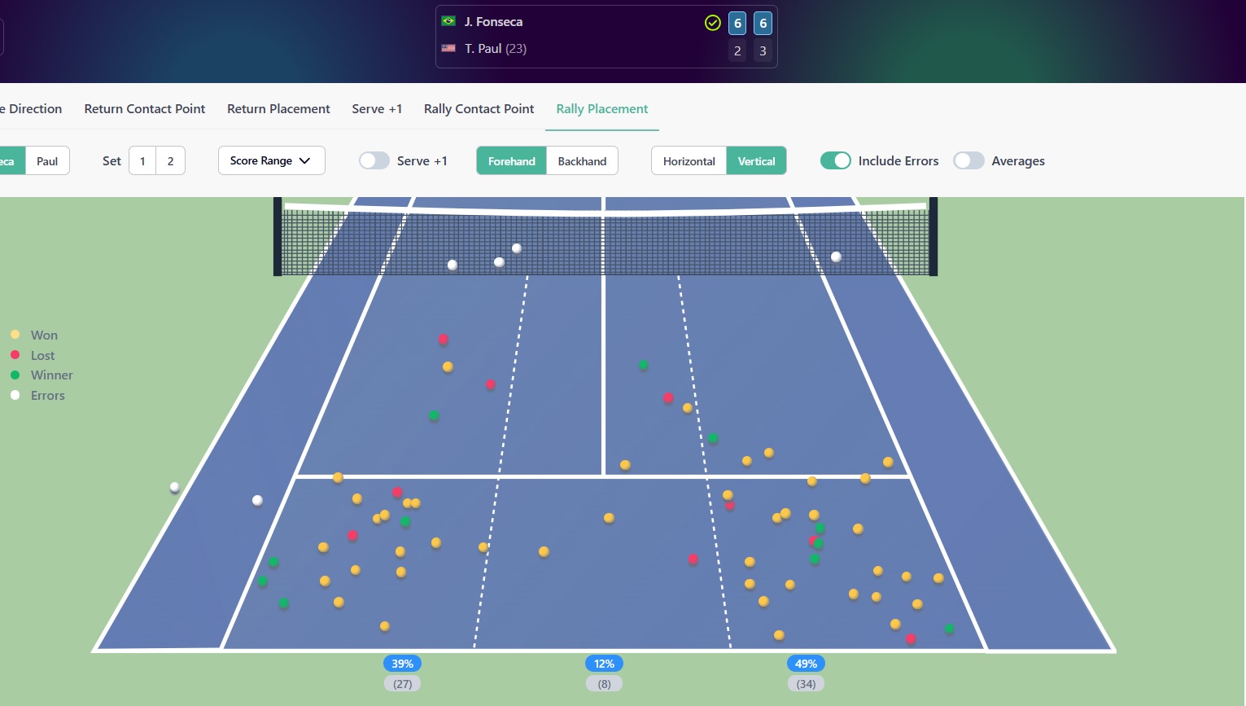
Task: Turn on the Averages toggle
Action: [968, 161]
